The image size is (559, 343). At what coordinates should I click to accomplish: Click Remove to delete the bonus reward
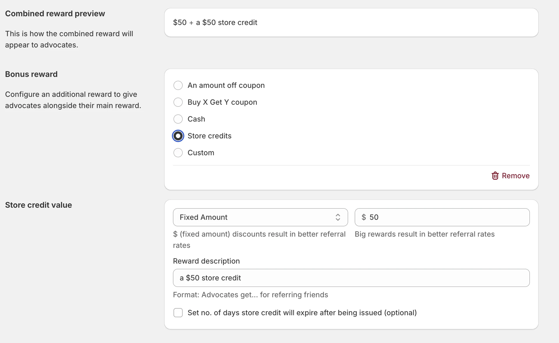(x=516, y=176)
